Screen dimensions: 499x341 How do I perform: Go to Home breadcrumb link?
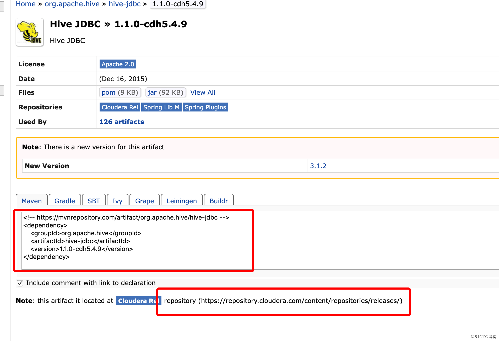pyautogui.click(x=26, y=4)
